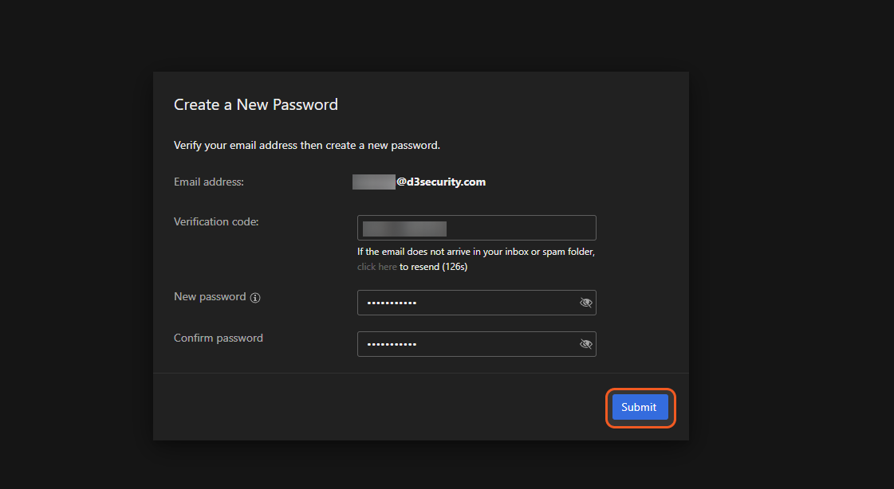Click the 'Verify your email address' instruction text
This screenshot has height=489, width=894.
pyautogui.click(x=307, y=146)
